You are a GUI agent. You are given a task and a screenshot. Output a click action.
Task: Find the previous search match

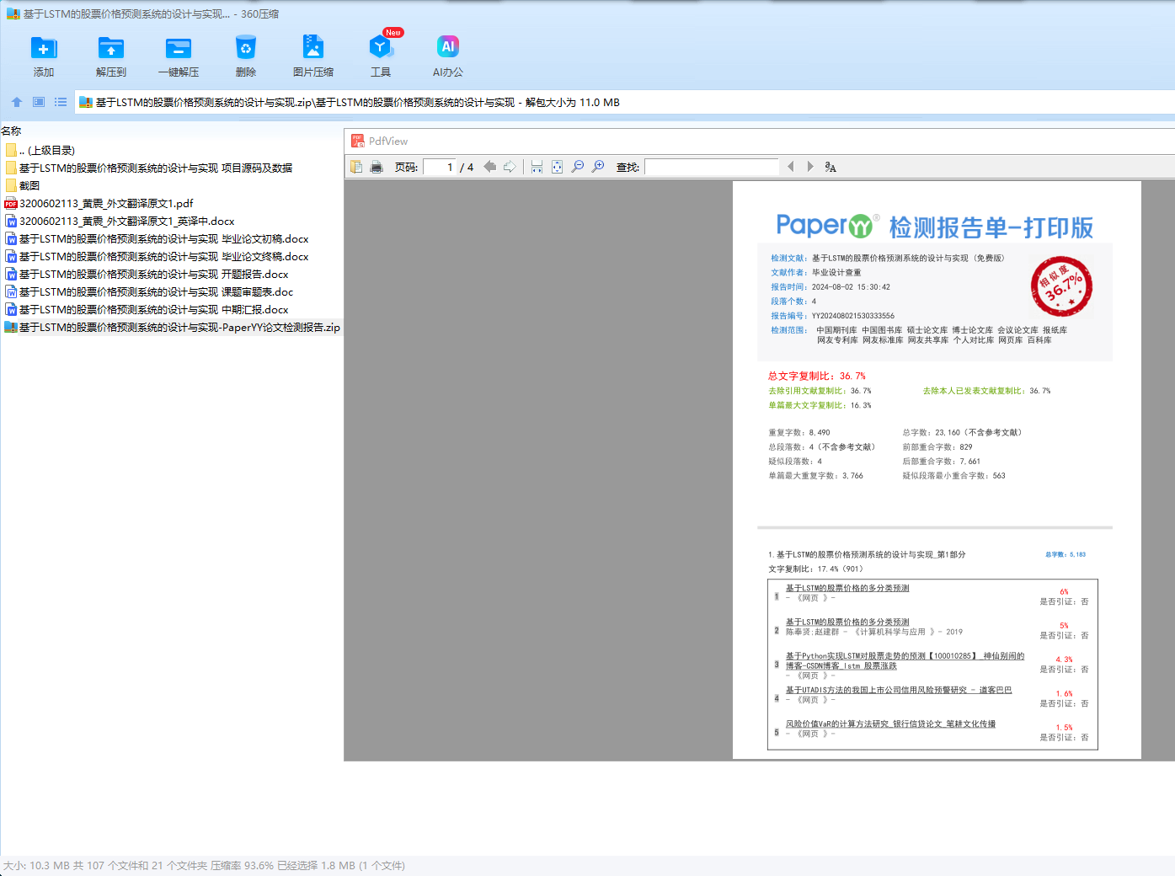pyautogui.click(x=790, y=167)
